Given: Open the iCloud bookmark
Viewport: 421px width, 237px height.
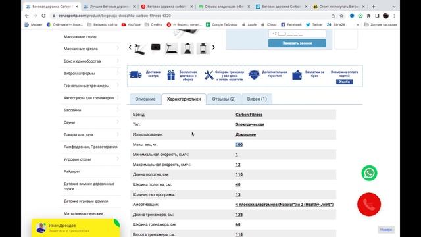Looking at the screenshot, I should [x=268, y=24].
